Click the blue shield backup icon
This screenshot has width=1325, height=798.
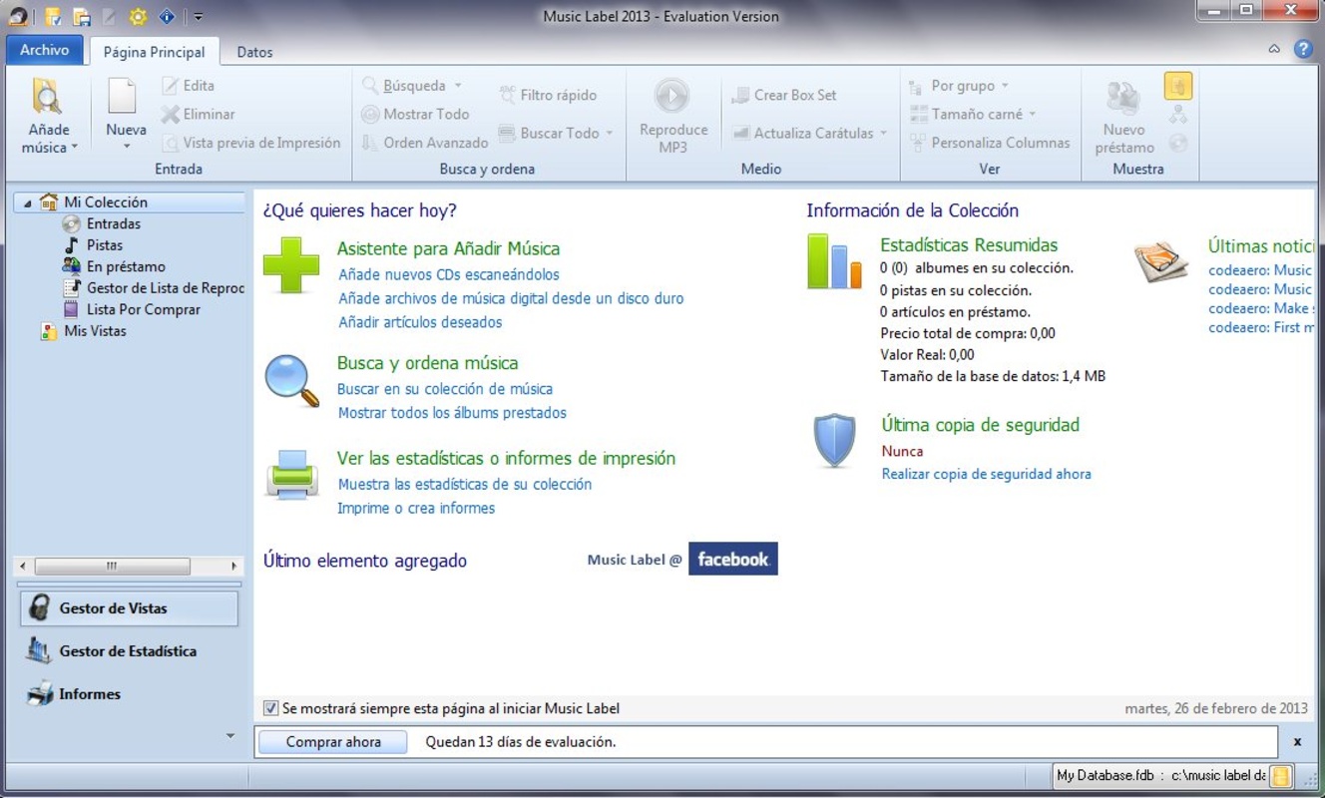pos(834,441)
